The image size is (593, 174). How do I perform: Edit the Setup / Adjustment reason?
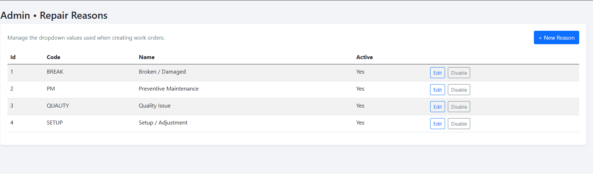coord(437,124)
